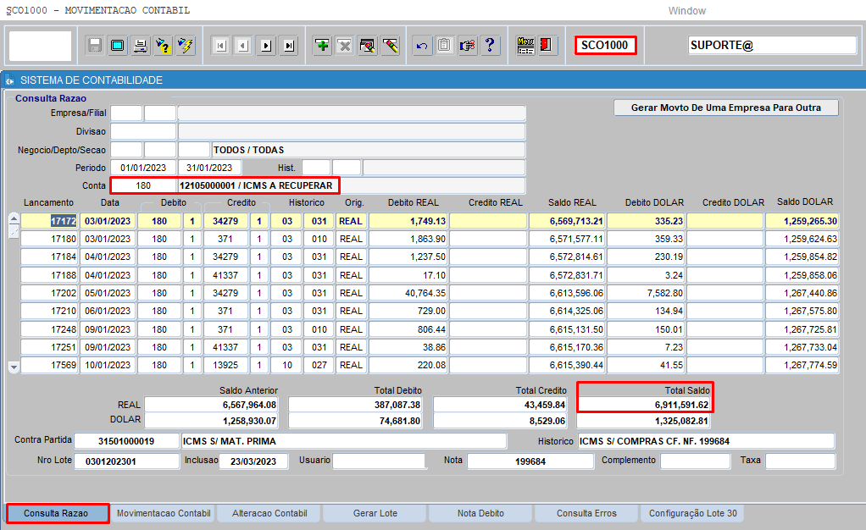Open the Alteracao Contabil tab
Image resolution: width=866 pixels, height=530 pixels.
269,513
